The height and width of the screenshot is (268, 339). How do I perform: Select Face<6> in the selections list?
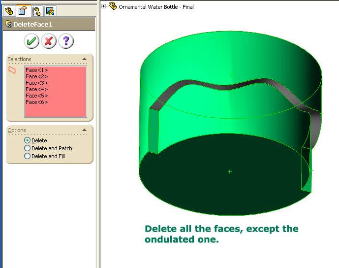36,102
